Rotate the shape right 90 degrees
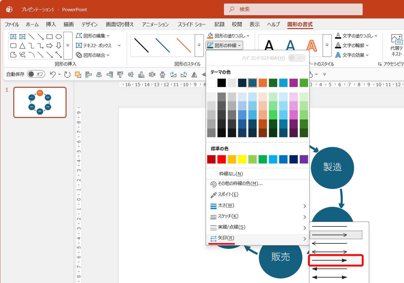This screenshot has width=404, height=283. pos(173,74)
